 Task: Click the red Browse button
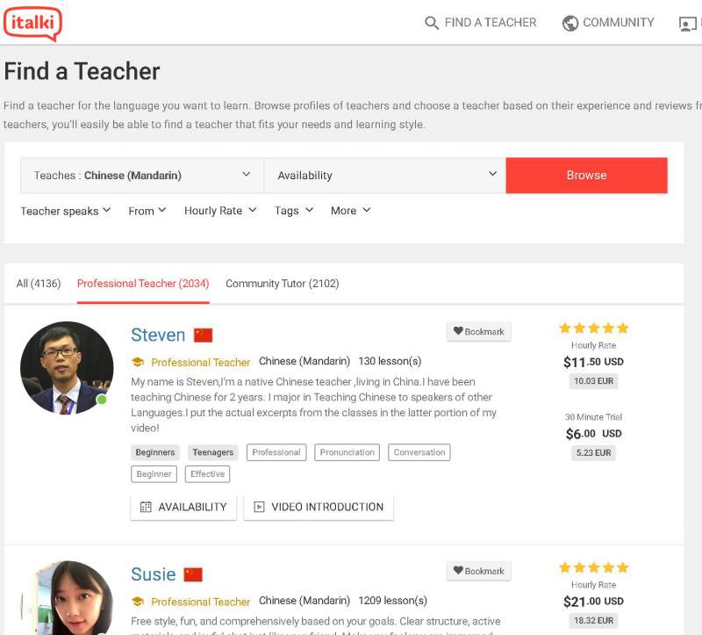point(586,176)
